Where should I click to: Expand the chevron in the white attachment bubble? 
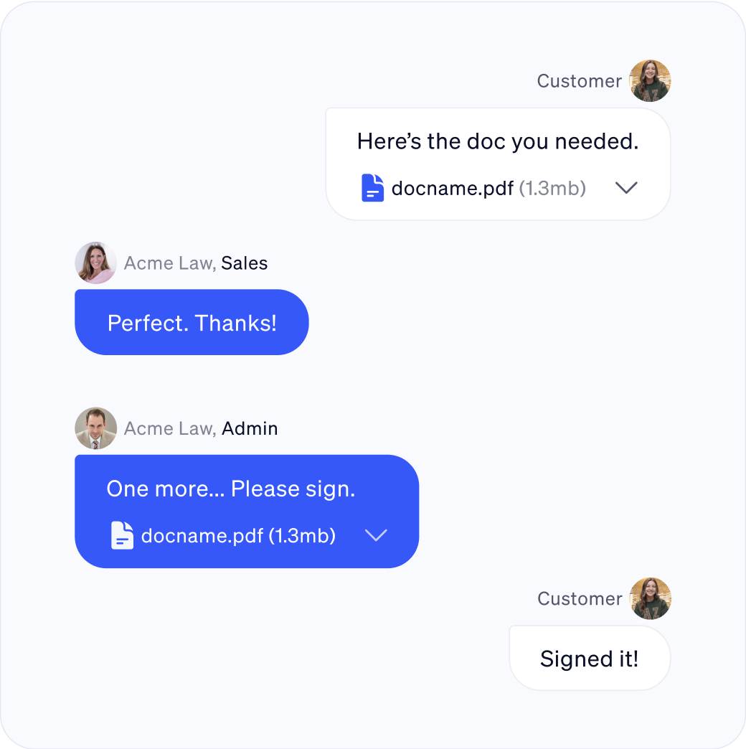[626, 188]
